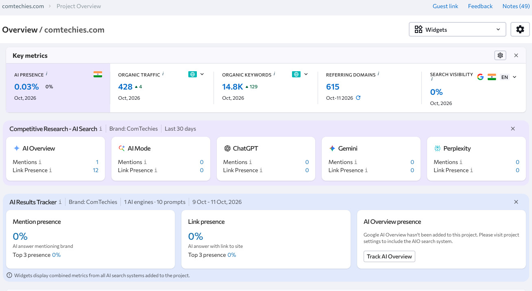
Task: Show info next to Competitive Research - AI Search title
Action: (x=101, y=129)
